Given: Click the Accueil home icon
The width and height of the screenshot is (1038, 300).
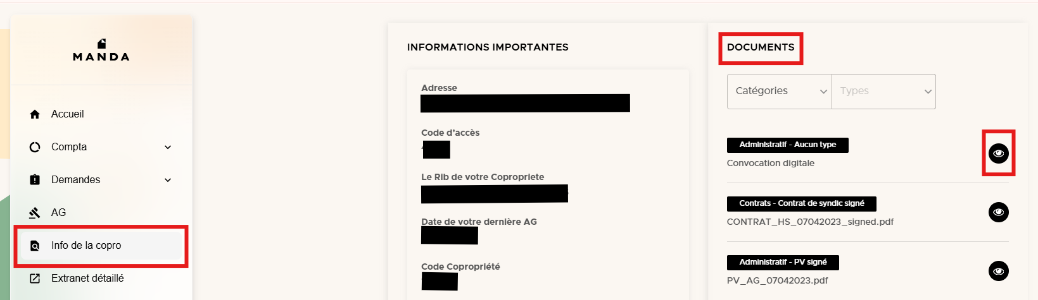Looking at the screenshot, I should pyautogui.click(x=35, y=114).
